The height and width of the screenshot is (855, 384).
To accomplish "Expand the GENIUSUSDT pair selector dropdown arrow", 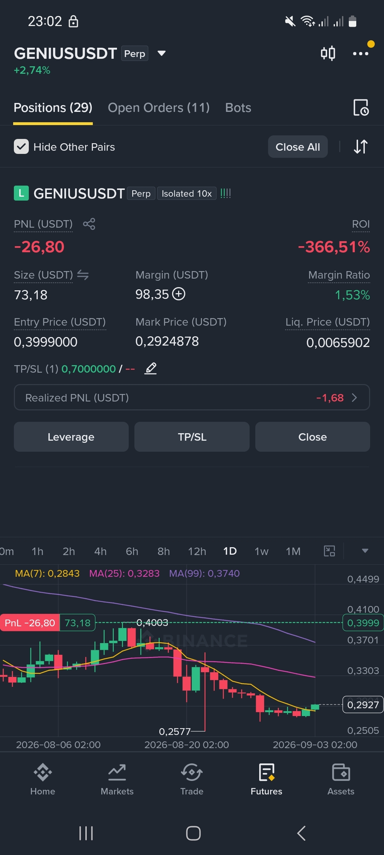I will coord(162,53).
